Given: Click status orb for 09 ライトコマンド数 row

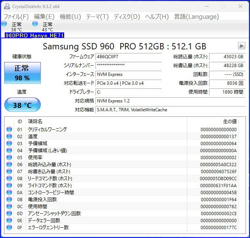Looking at the screenshot, I should 9,185.
